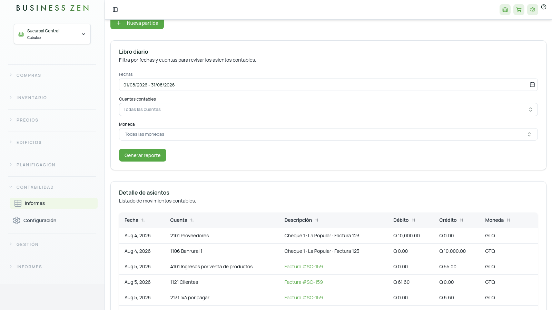Open the help question mark icon
Image resolution: width=552 pixels, height=310 pixels.
pos(544,7)
